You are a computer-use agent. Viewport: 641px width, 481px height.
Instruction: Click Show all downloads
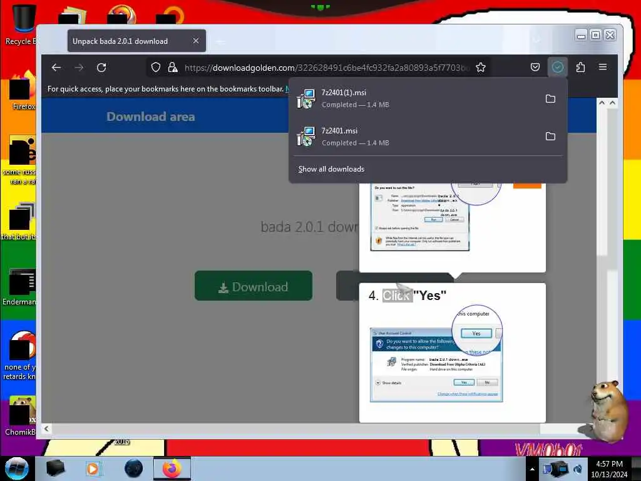[331, 169]
